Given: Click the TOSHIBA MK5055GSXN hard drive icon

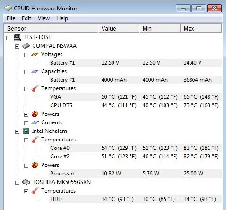Looking at the screenshot, I should (x=26, y=182).
